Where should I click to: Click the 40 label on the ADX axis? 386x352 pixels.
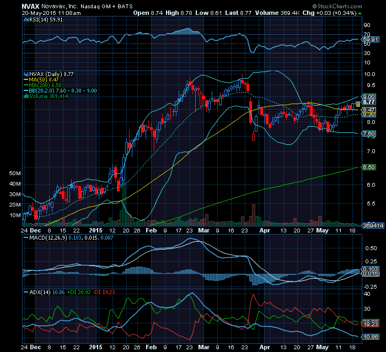point(367,294)
